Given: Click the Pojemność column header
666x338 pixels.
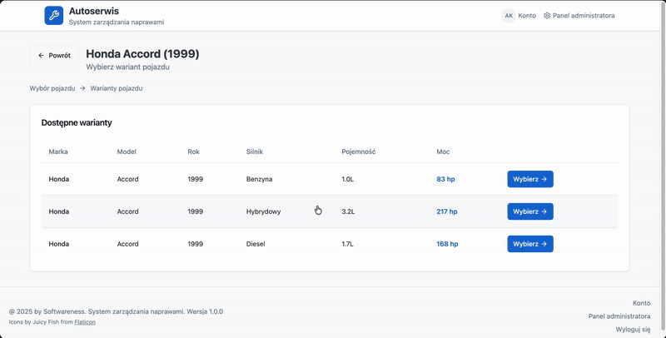Looking at the screenshot, I should click(359, 152).
